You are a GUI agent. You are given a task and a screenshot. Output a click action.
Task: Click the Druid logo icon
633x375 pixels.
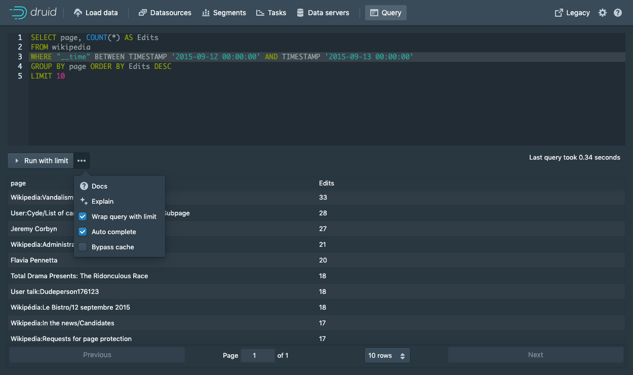(x=19, y=13)
